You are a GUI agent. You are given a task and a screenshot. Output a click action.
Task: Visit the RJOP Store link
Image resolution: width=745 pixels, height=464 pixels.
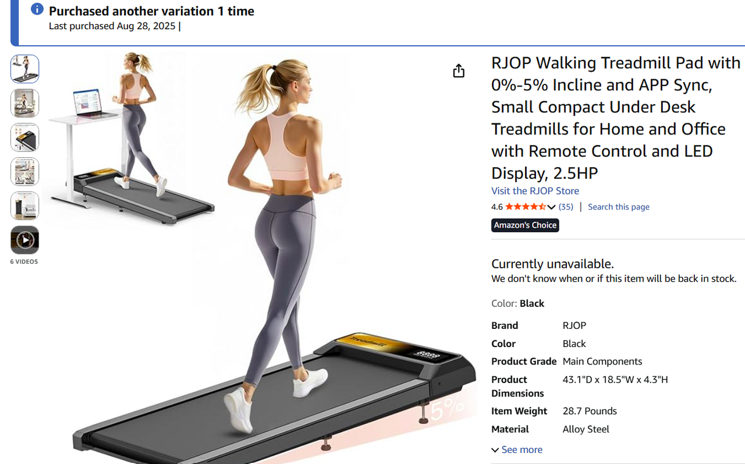pyautogui.click(x=535, y=191)
